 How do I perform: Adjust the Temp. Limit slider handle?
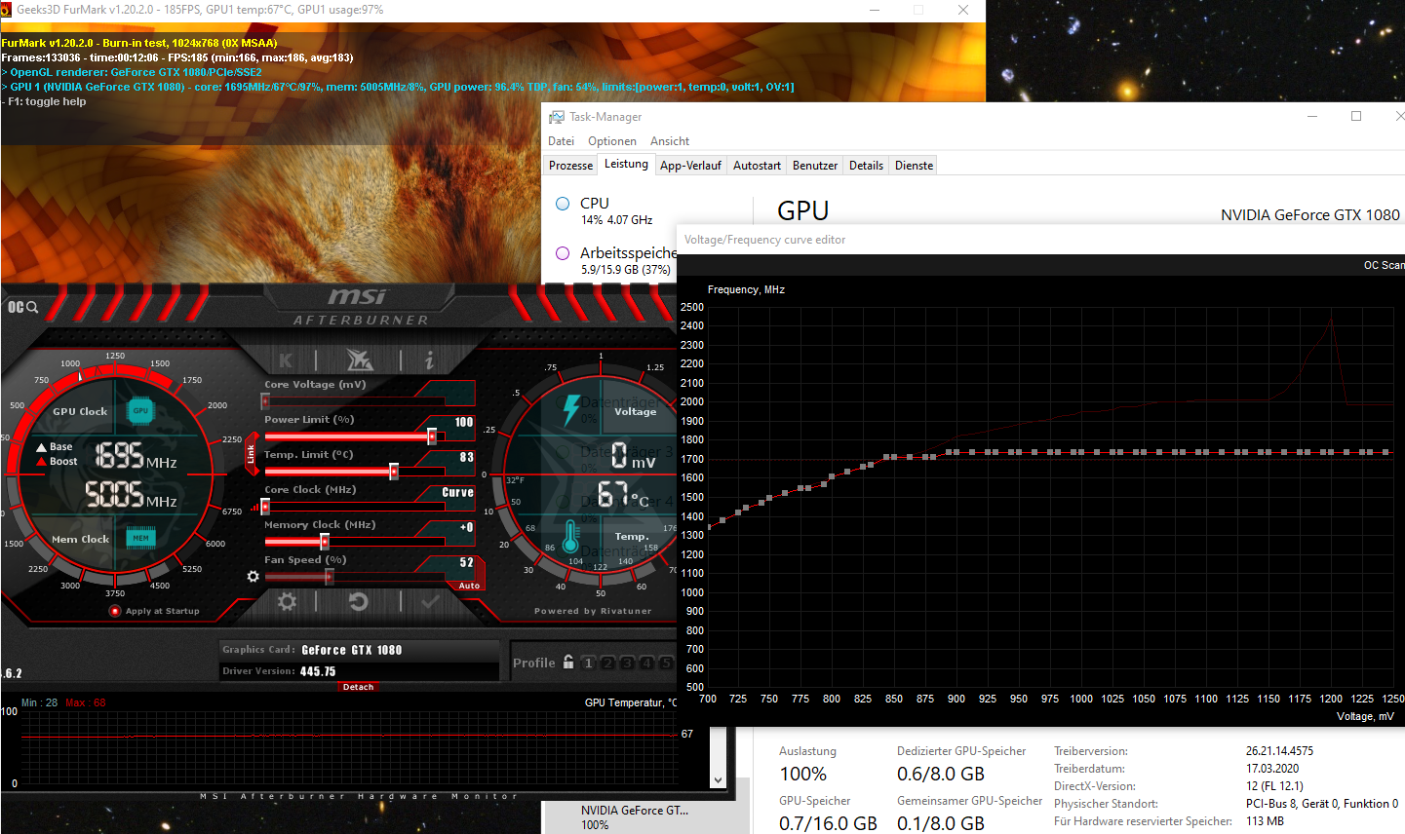coord(394,472)
